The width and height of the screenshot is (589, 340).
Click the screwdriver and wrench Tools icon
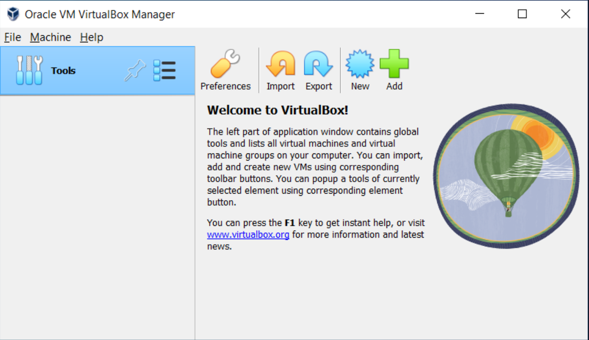29,71
